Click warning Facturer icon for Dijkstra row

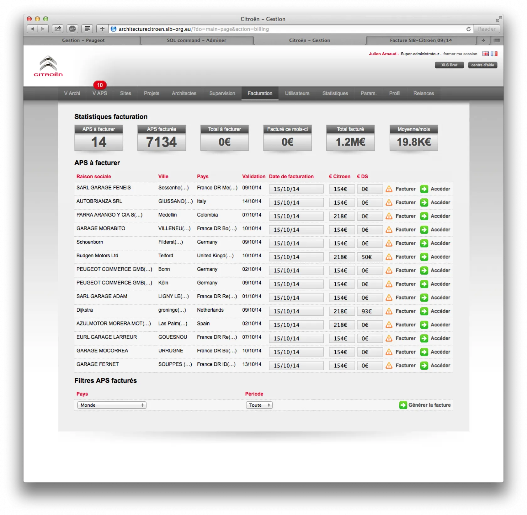click(x=389, y=311)
